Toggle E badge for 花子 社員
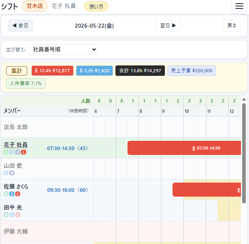The height and width of the screenshot is (244, 249). coord(24,152)
